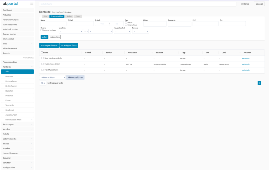Open Details for Ilona Musterarbeiterin

coord(246,58)
